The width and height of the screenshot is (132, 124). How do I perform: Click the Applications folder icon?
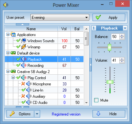coord(13,34)
